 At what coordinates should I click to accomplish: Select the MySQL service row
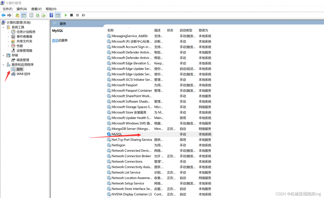pos(159,134)
